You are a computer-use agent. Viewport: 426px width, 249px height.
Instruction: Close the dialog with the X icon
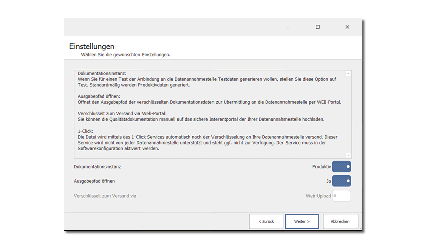347,27
